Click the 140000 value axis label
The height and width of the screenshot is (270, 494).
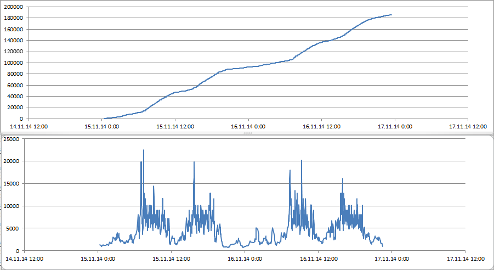click(x=13, y=40)
